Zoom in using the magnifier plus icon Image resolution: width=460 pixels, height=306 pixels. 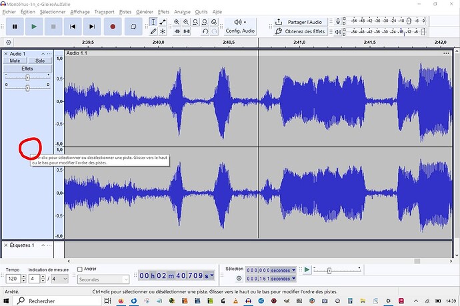click(x=177, y=22)
